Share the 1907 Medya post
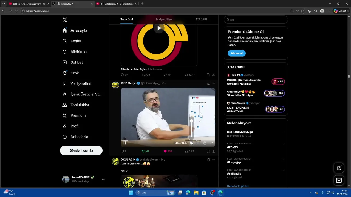The height and width of the screenshot is (197, 351). (x=214, y=151)
